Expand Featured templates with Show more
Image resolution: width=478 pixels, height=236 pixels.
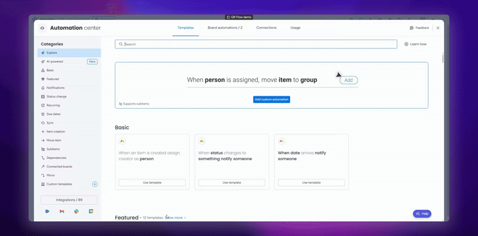click(175, 217)
